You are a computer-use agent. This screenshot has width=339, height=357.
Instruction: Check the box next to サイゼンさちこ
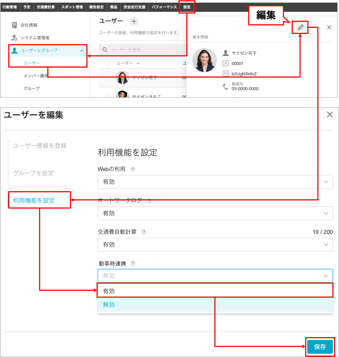point(107,96)
